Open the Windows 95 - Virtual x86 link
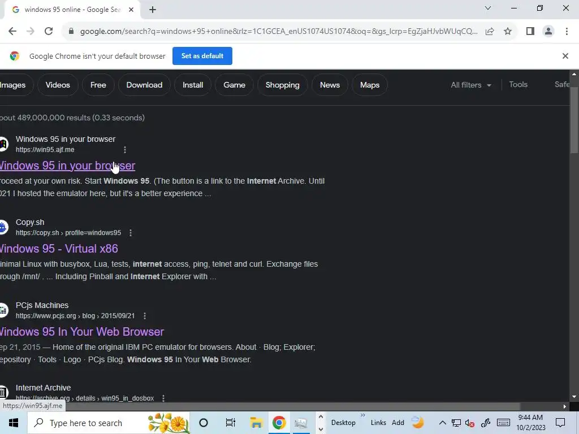Viewport: 579px width, 434px height. pos(59,249)
